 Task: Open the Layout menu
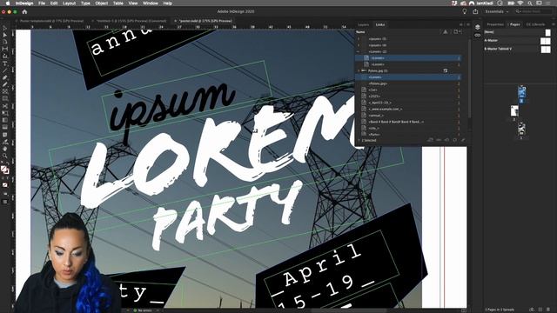click(x=69, y=3)
